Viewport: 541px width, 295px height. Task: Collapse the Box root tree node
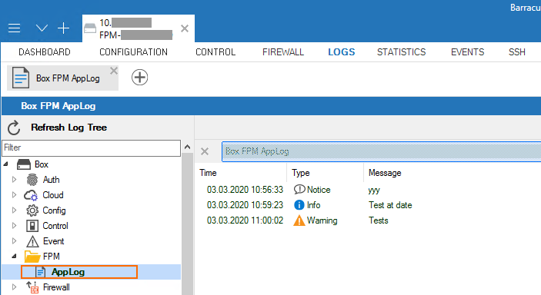(x=6, y=164)
